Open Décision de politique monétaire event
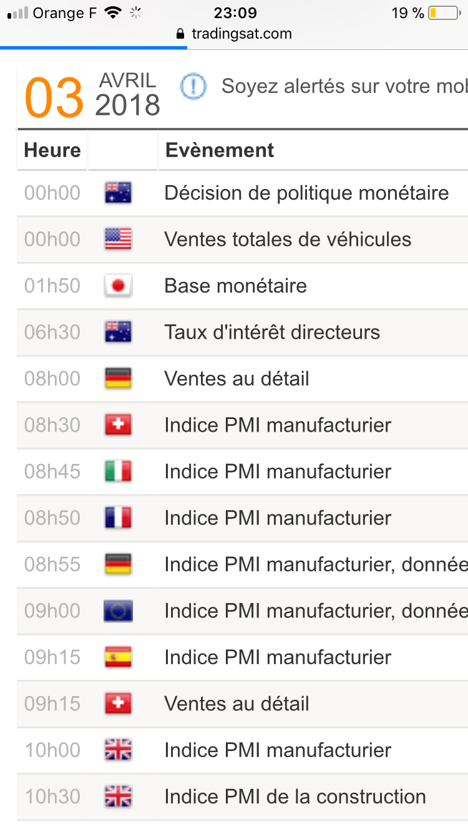Screen dimensions: 468x832 306,193
